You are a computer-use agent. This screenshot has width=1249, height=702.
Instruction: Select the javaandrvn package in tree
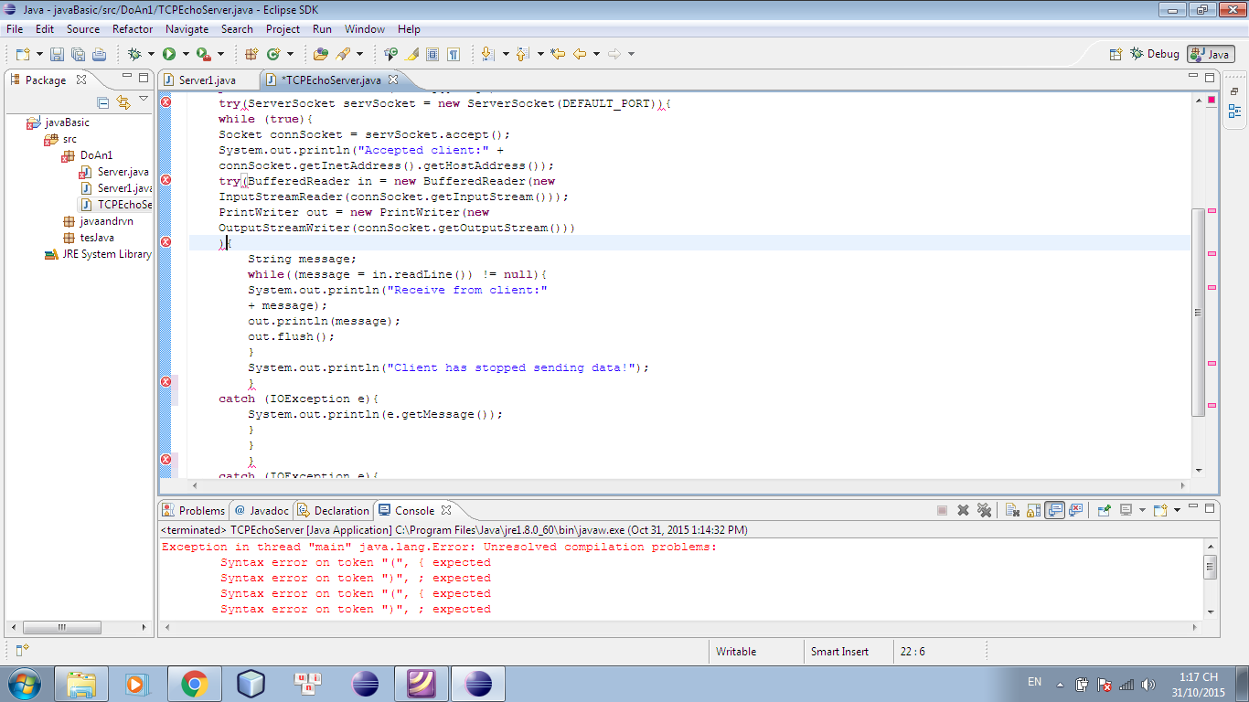pos(106,221)
